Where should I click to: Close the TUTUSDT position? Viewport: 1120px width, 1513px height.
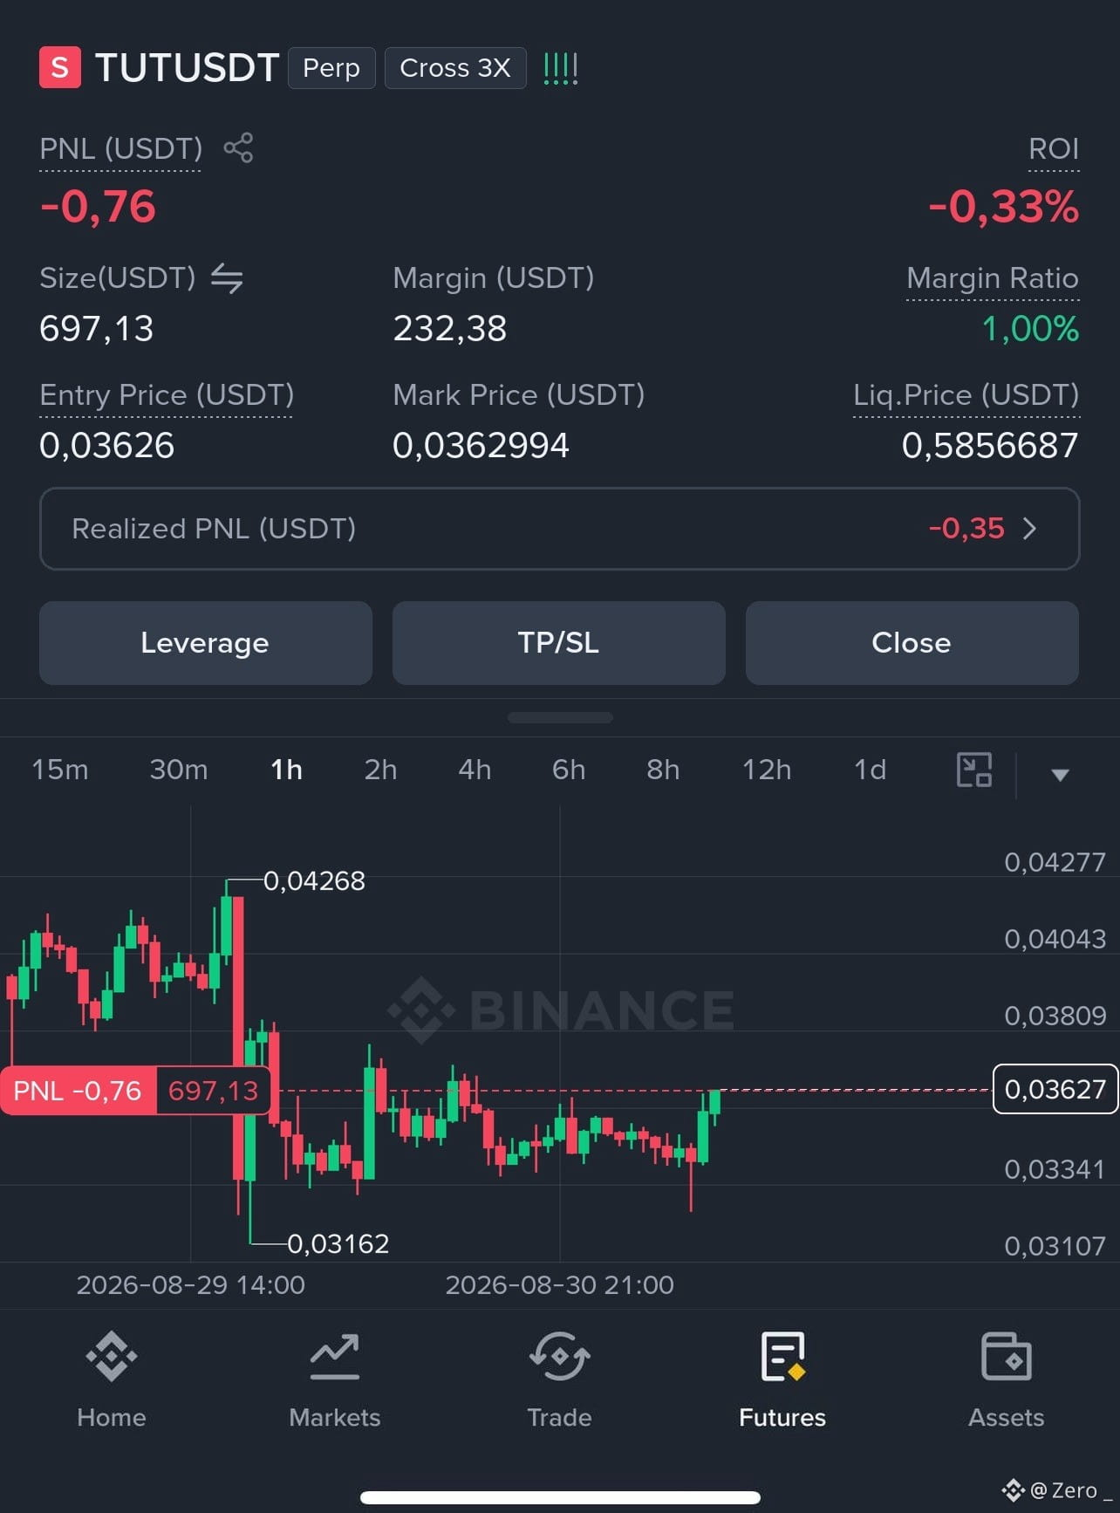pos(912,643)
